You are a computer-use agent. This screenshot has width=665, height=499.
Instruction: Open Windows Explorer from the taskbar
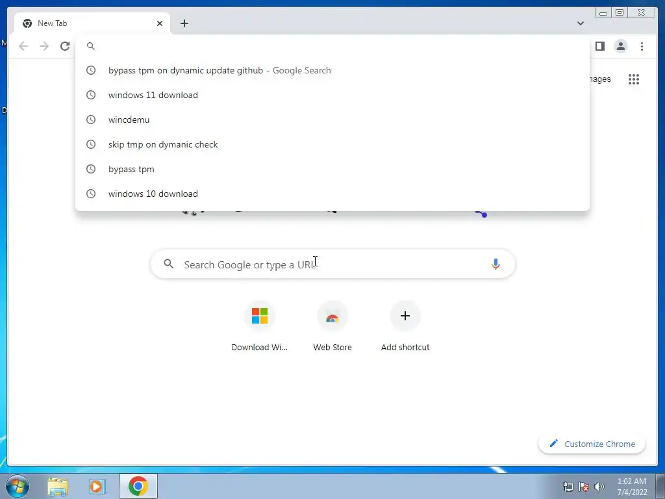pos(58,487)
